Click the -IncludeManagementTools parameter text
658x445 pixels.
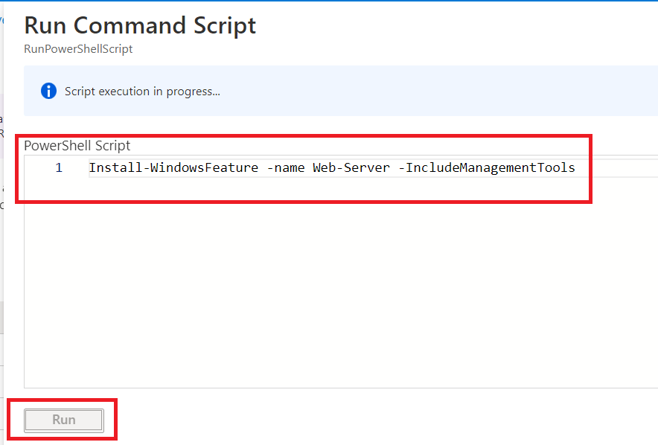tap(488, 167)
